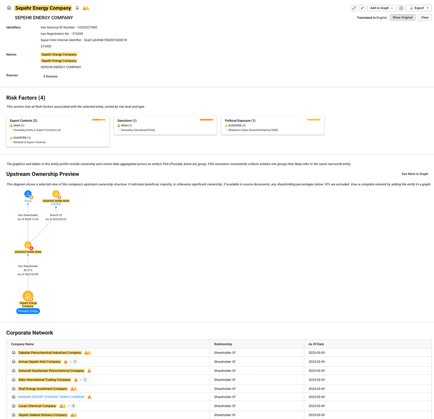Open the 3 Sources expander

(50, 77)
